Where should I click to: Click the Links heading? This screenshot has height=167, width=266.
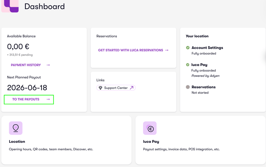[x=100, y=80]
